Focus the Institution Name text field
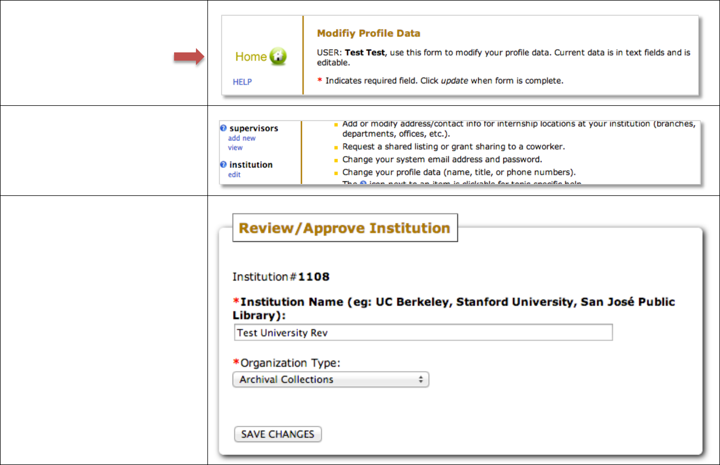 click(423, 332)
